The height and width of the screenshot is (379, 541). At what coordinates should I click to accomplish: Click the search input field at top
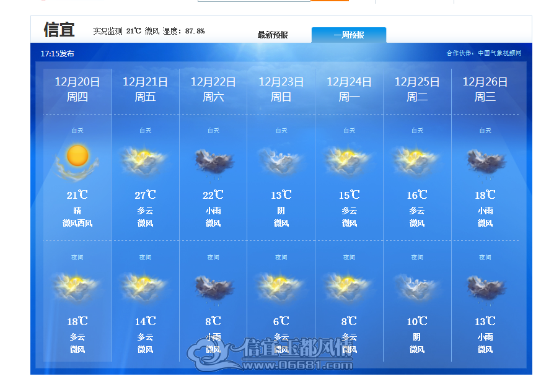point(254,1)
